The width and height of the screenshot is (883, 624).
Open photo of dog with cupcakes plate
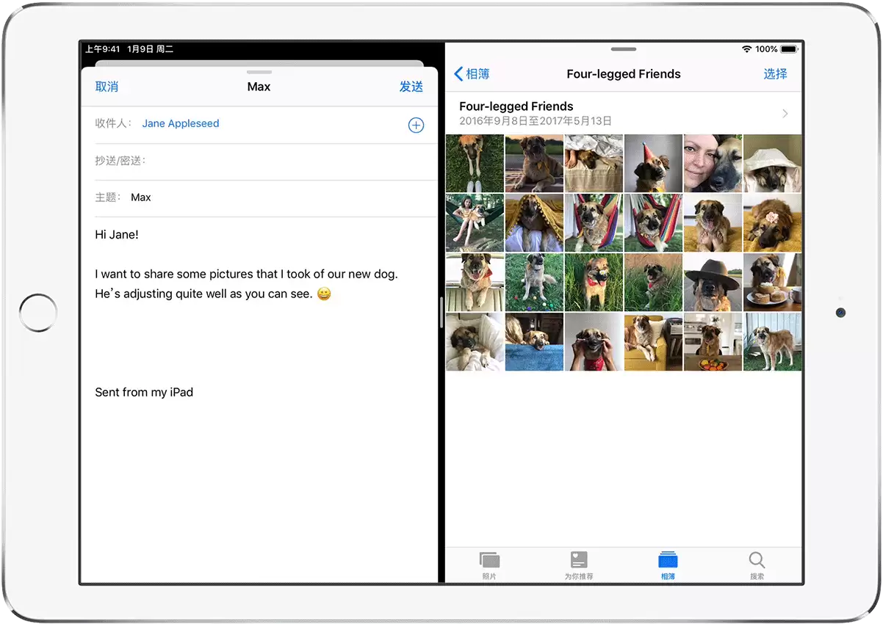[x=773, y=282]
